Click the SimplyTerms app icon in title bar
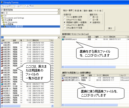Image resolution: width=129 pixels, height=108 pixels. tap(2, 2)
